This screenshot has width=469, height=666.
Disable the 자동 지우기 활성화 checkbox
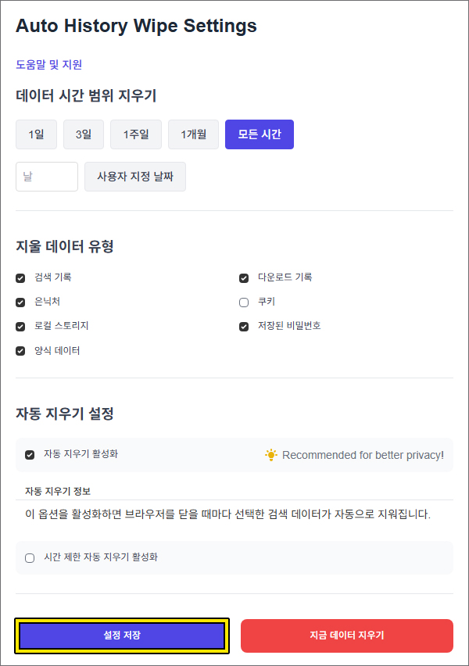click(x=30, y=454)
